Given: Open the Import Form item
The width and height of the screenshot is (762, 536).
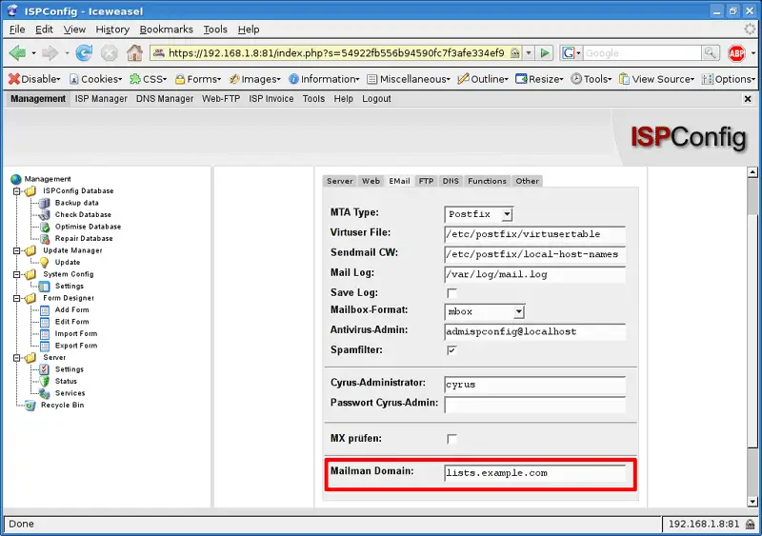Looking at the screenshot, I should 76,333.
